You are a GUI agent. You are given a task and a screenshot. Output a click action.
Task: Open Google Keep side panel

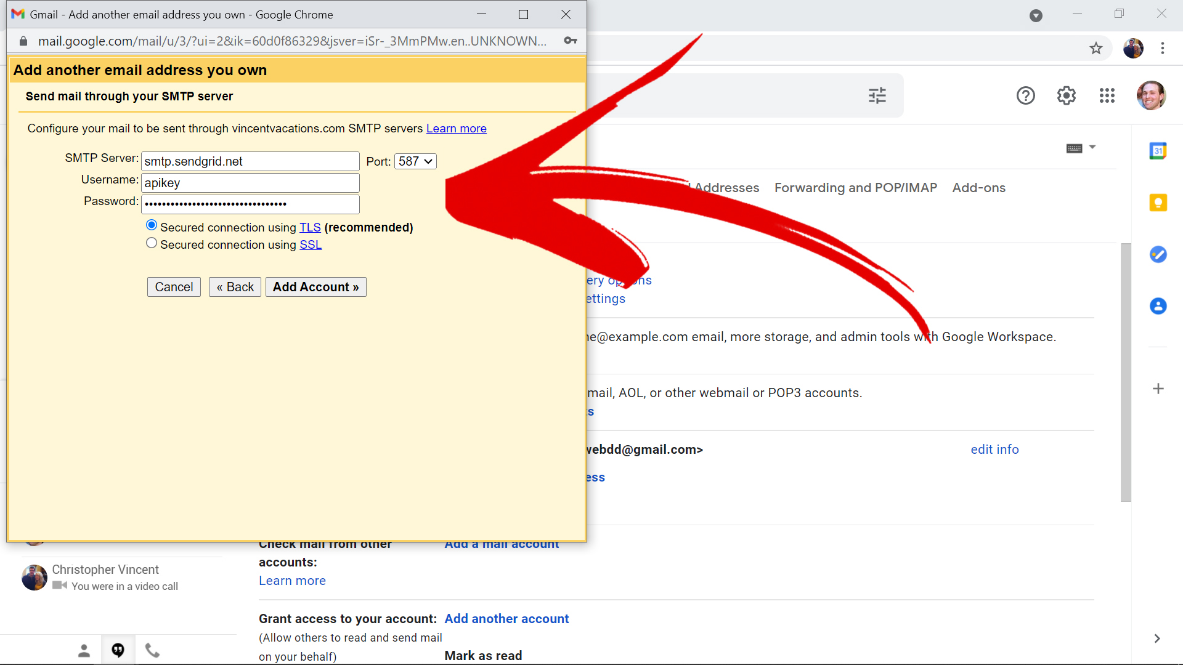[x=1158, y=203]
